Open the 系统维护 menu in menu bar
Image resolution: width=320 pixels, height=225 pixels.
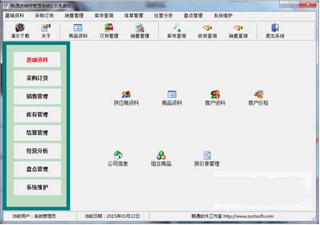(x=223, y=15)
